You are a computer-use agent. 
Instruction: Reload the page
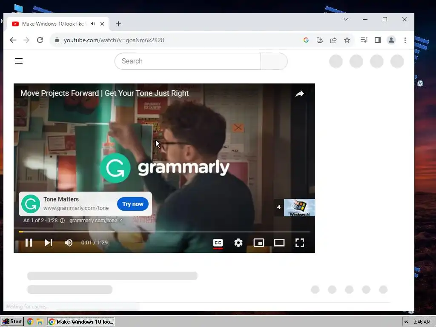40,40
